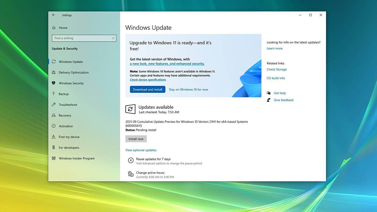Screen dimensions: 377x212
Task: Open Recovery settings
Action: [x=65, y=115]
